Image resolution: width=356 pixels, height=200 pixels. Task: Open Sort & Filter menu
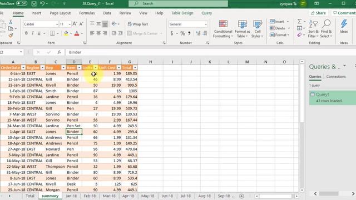click(313, 29)
